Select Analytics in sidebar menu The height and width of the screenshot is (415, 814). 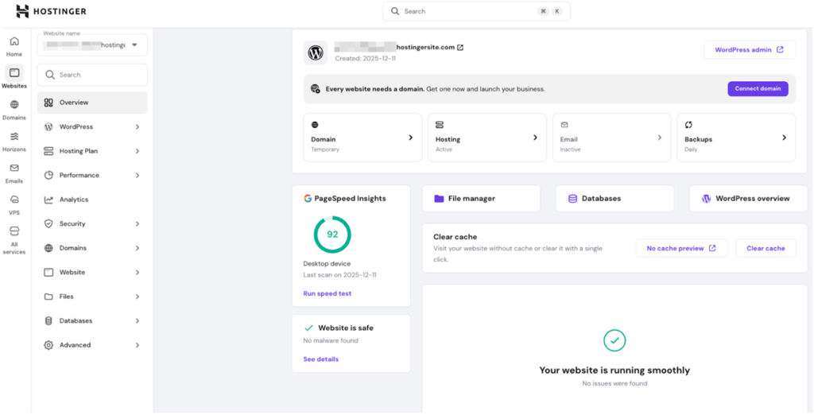coord(92,200)
